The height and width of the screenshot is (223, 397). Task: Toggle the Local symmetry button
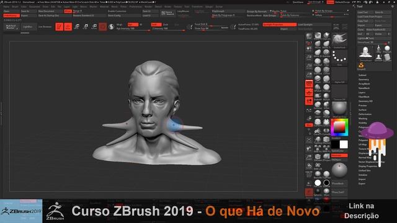click(x=309, y=101)
